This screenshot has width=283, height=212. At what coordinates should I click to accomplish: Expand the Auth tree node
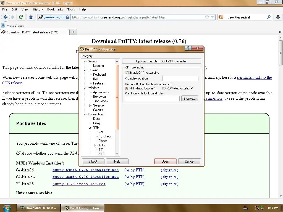[95, 145]
